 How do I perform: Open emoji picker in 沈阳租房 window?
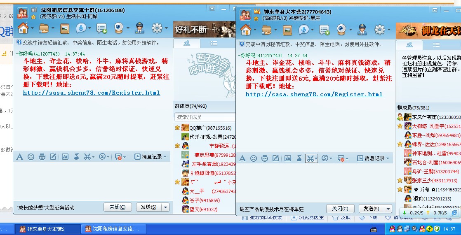(x=31, y=157)
